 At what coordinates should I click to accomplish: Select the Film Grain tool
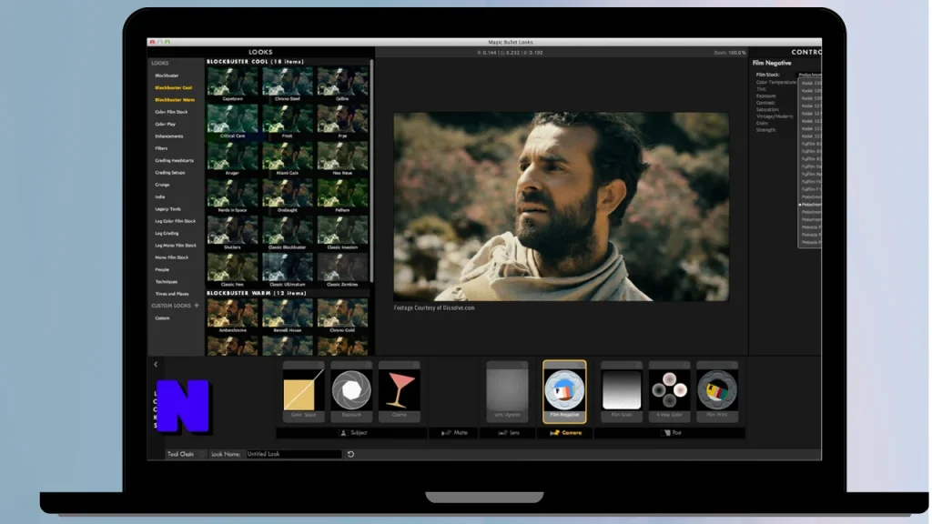pyautogui.click(x=621, y=391)
